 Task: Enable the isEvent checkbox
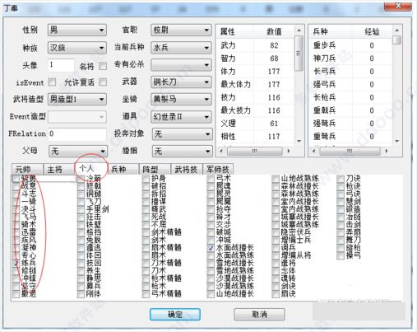(52, 82)
